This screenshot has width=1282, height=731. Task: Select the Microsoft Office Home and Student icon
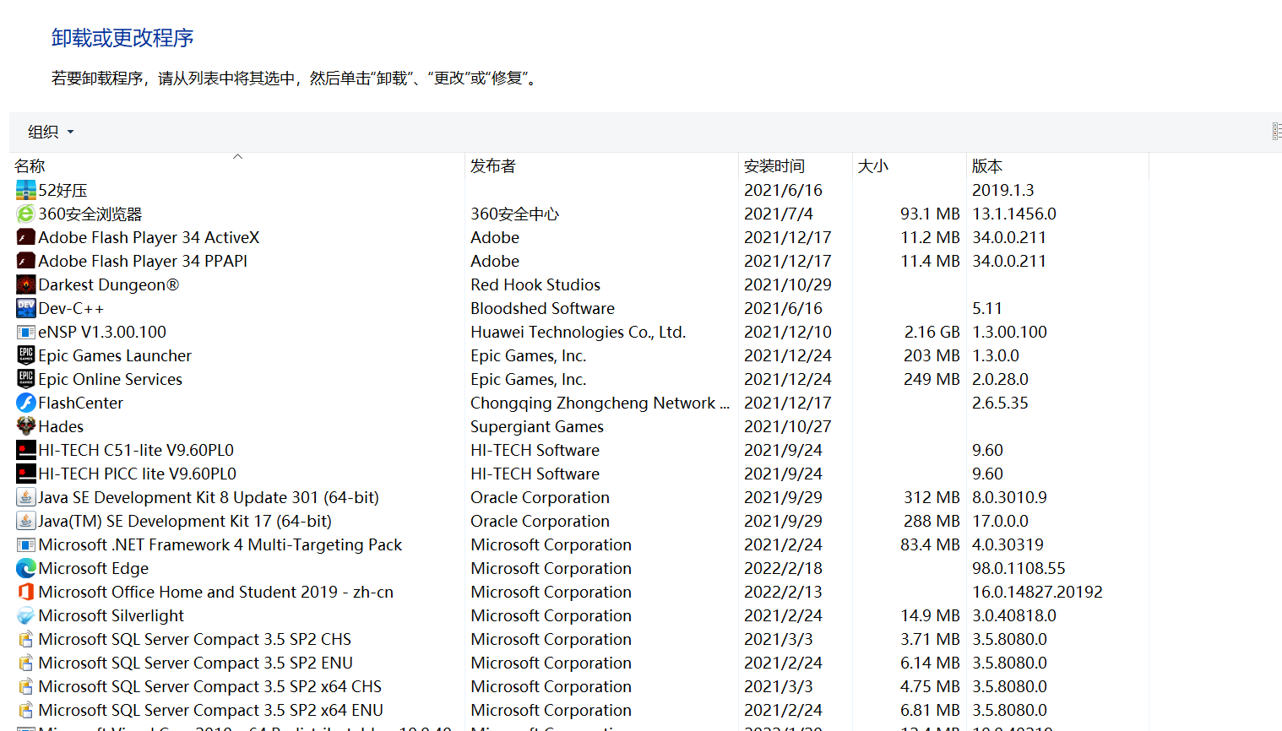[26, 592]
